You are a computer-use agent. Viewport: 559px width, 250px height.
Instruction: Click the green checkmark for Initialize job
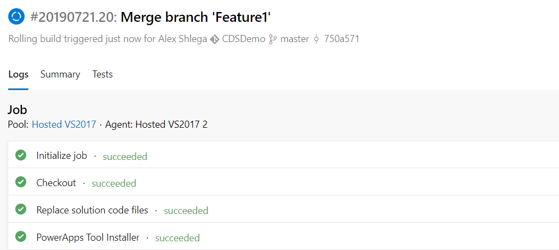pos(21,155)
